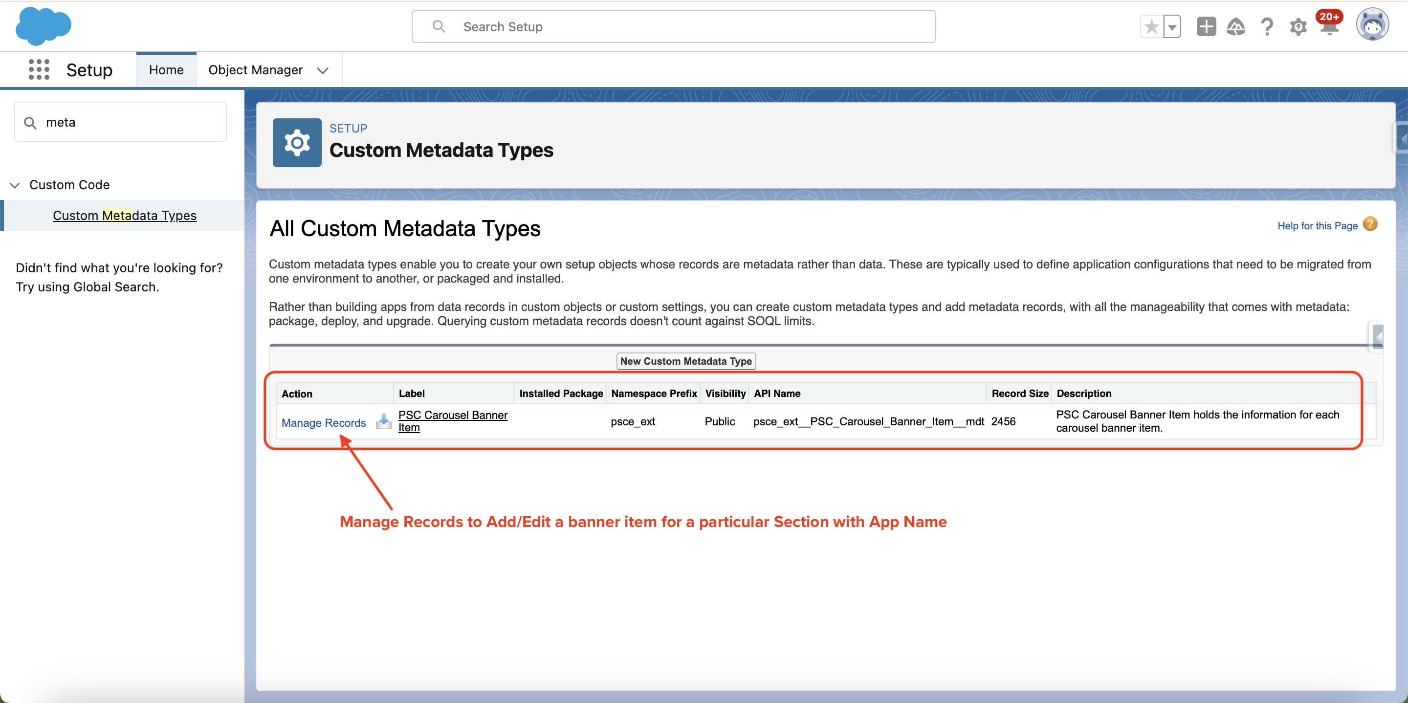Click the Setup app name label
Screen dimensions: 1408x703
[x=89, y=70]
